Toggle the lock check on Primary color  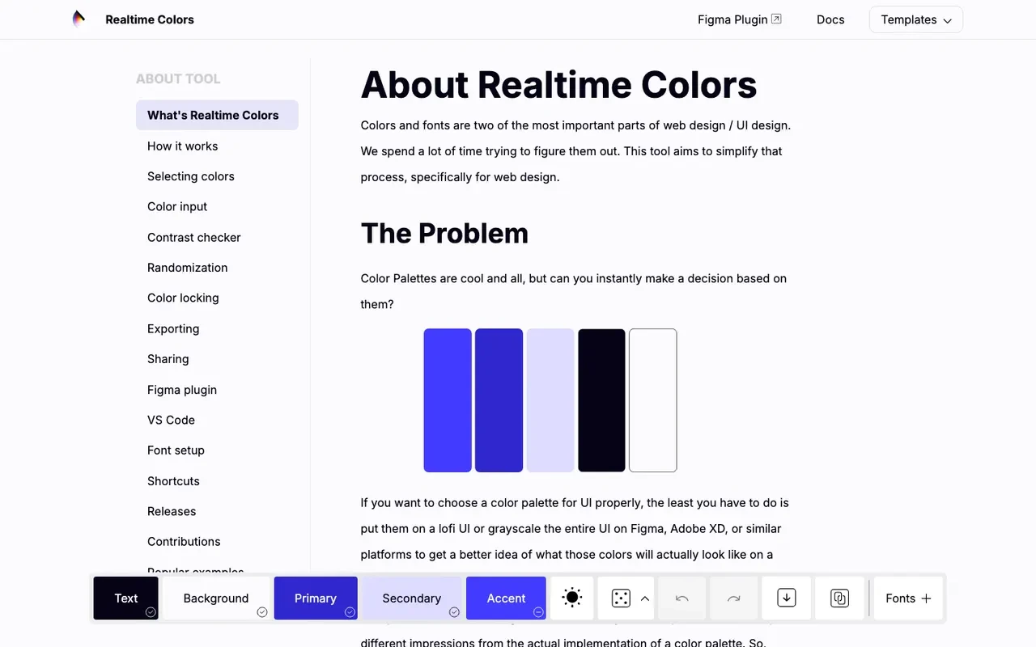(350, 612)
